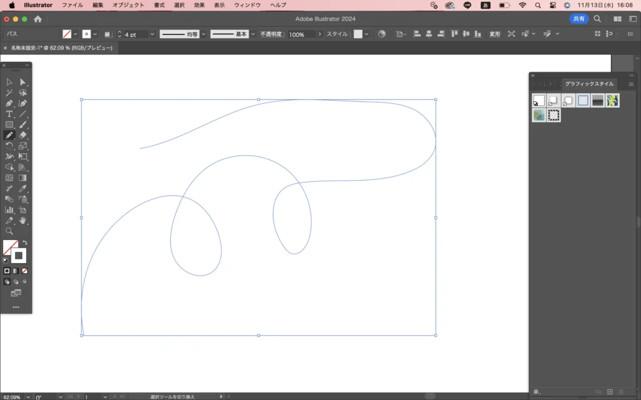Screen dimensions: 641x400
Task: Expand the fill color dropdown in control bar
Action: [76, 34]
